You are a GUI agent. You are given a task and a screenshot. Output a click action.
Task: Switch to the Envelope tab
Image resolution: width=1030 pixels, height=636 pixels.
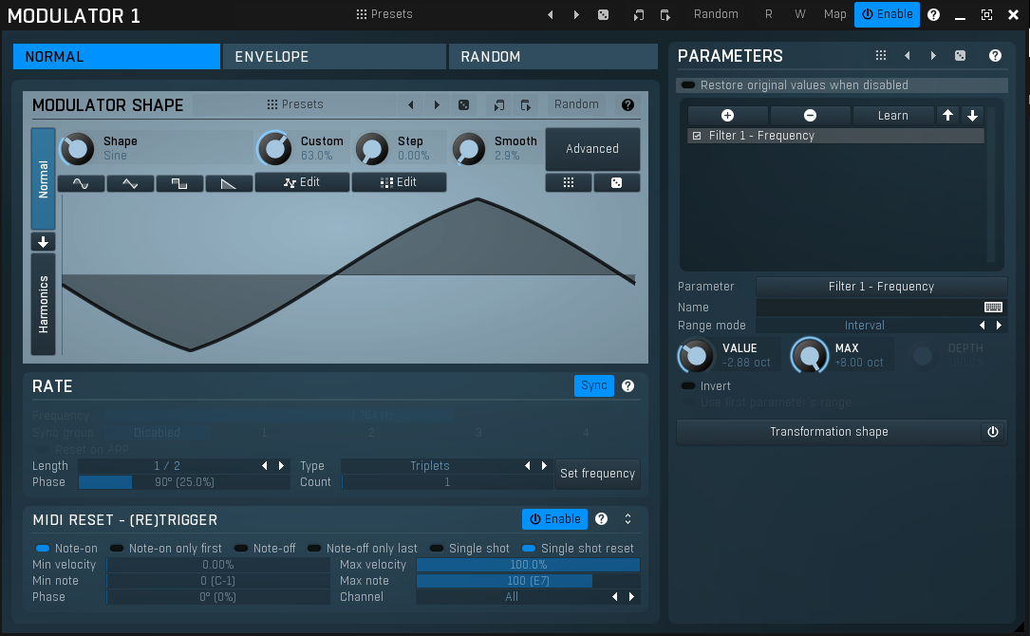334,57
